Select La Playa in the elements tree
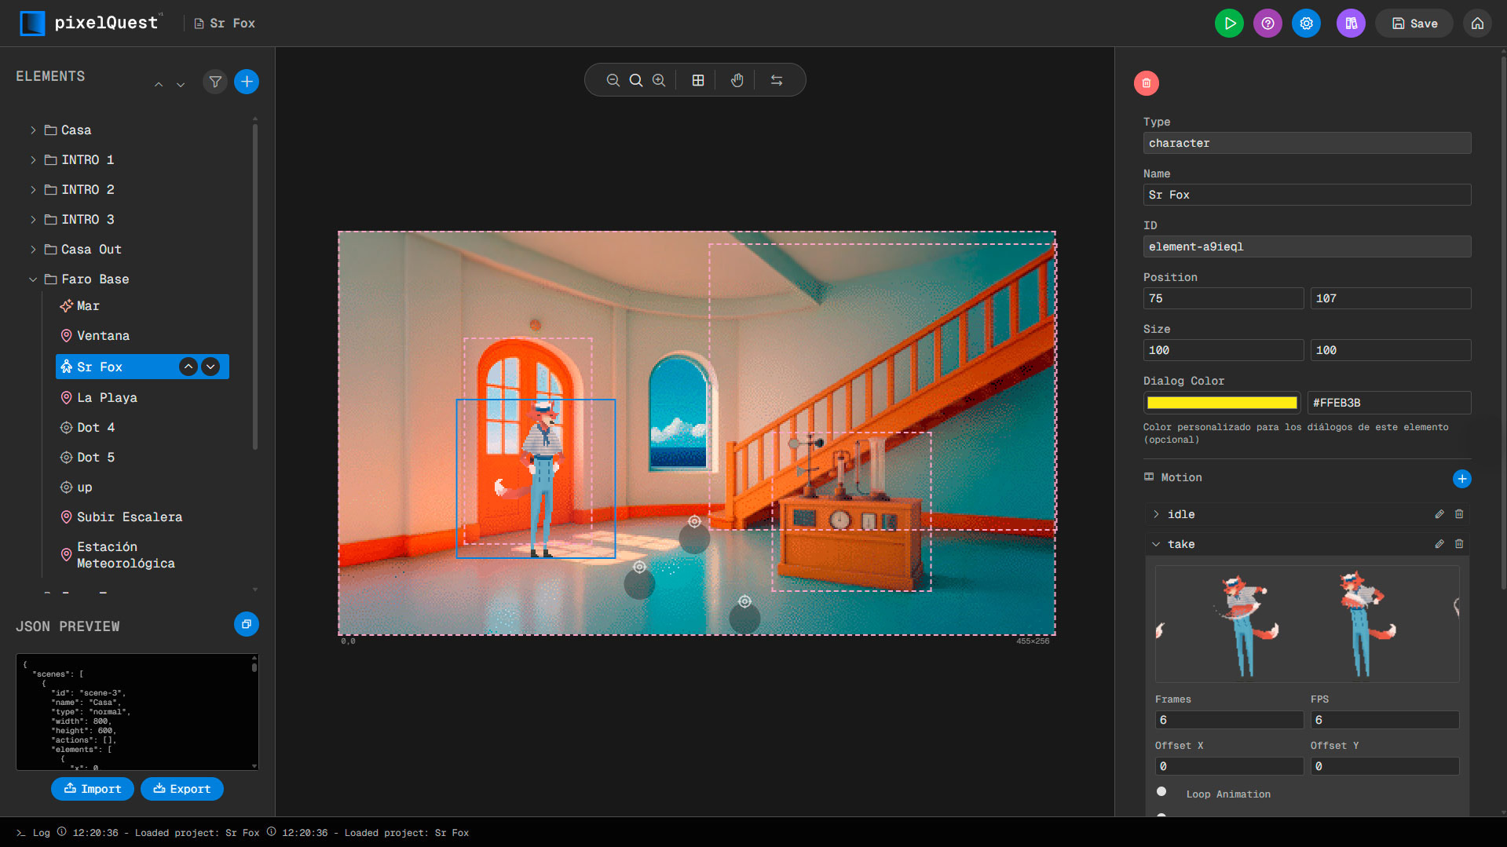The width and height of the screenshot is (1507, 847). tap(107, 398)
